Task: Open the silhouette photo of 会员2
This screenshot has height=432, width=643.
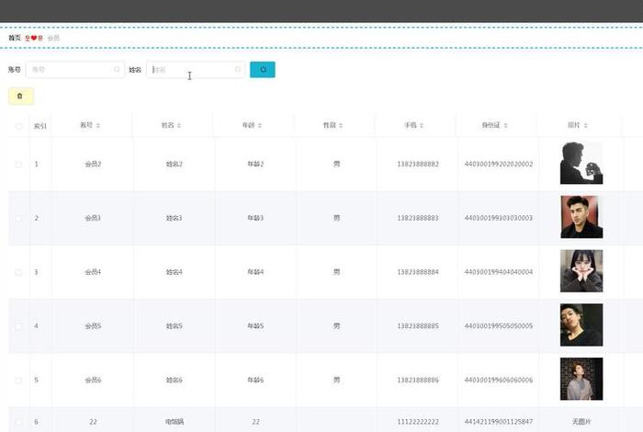Action: (581, 163)
